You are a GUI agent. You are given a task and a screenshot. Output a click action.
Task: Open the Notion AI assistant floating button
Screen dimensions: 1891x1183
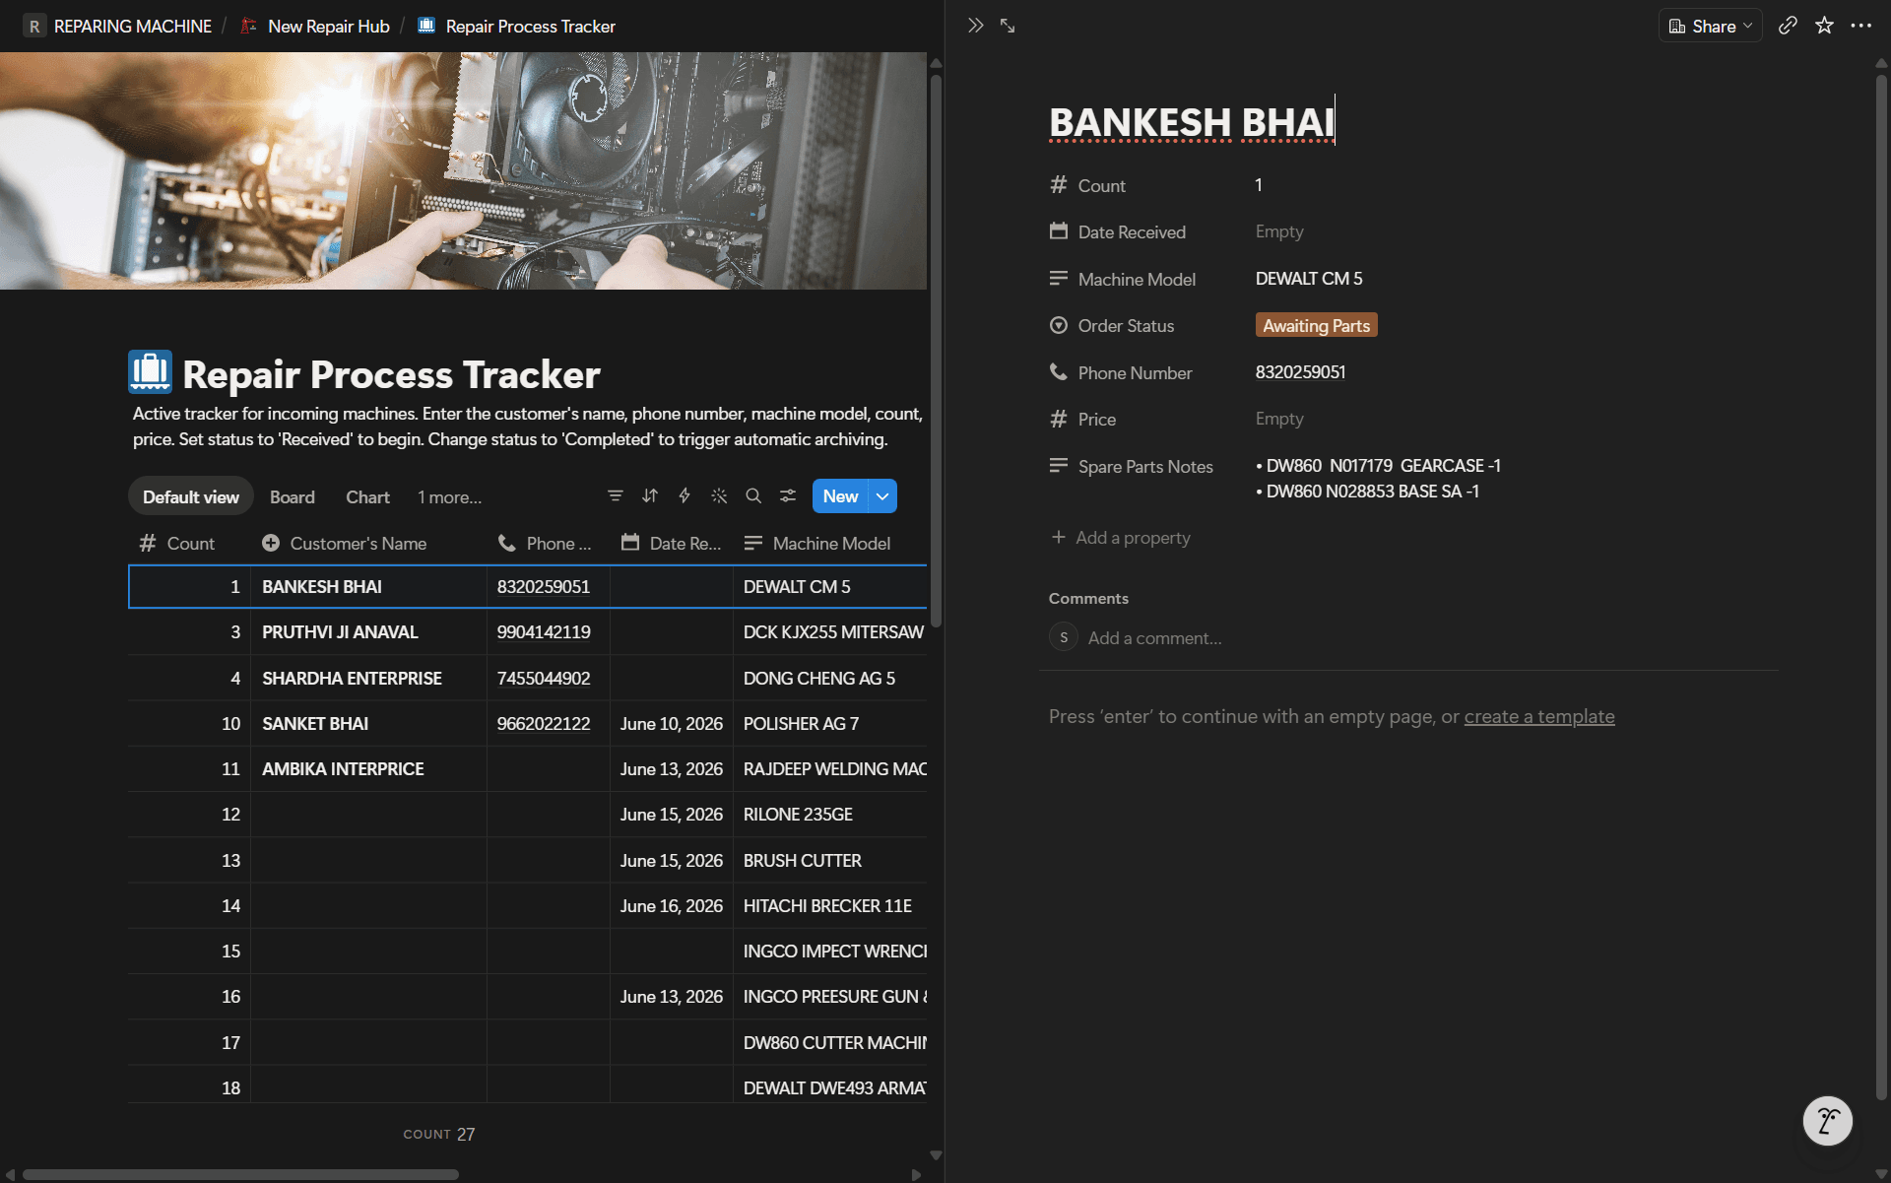(1828, 1121)
